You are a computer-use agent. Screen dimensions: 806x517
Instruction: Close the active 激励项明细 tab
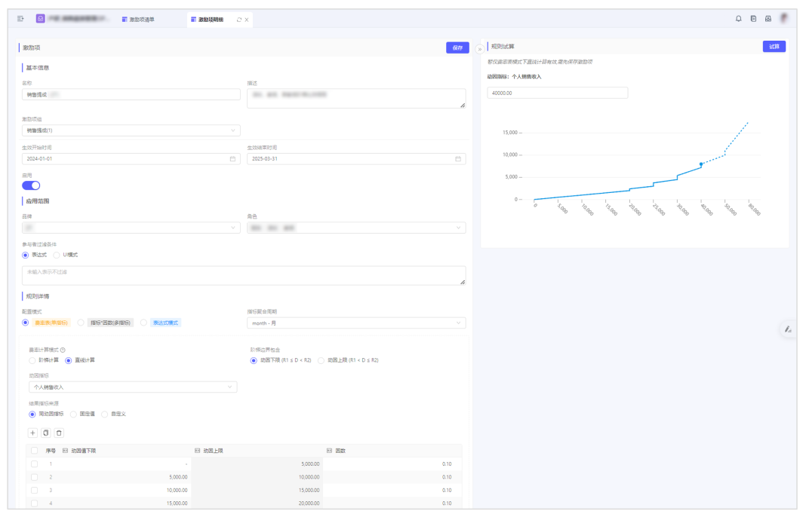pyautogui.click(x=247, y=20)
